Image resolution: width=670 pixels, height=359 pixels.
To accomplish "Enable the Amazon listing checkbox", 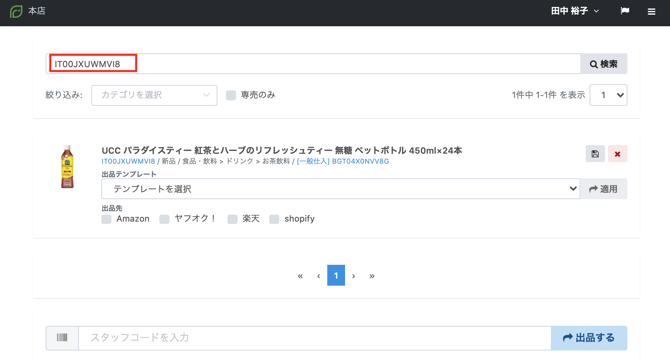I will (106, 219).
